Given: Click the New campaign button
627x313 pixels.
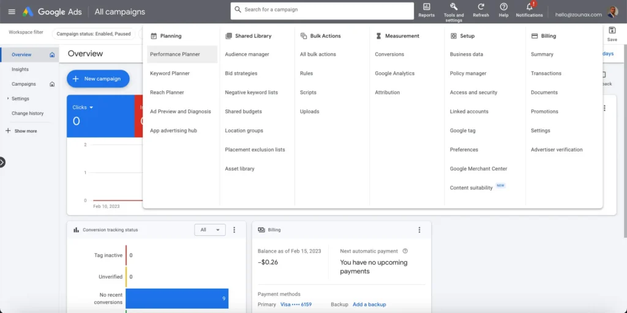Looking at the screenshot, I should point(98,79).
